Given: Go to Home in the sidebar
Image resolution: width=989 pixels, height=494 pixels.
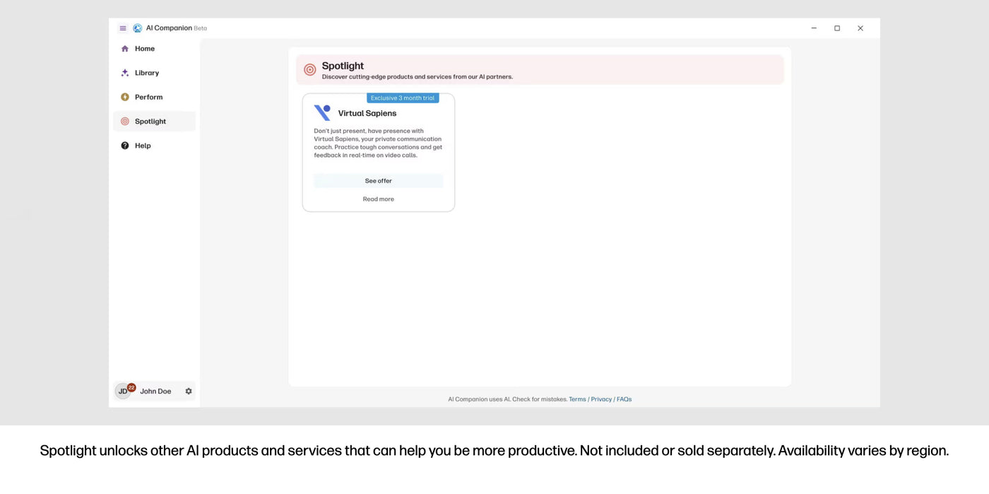Looking at the screenshot, I should pyautogui.click(x=154, y=49).
